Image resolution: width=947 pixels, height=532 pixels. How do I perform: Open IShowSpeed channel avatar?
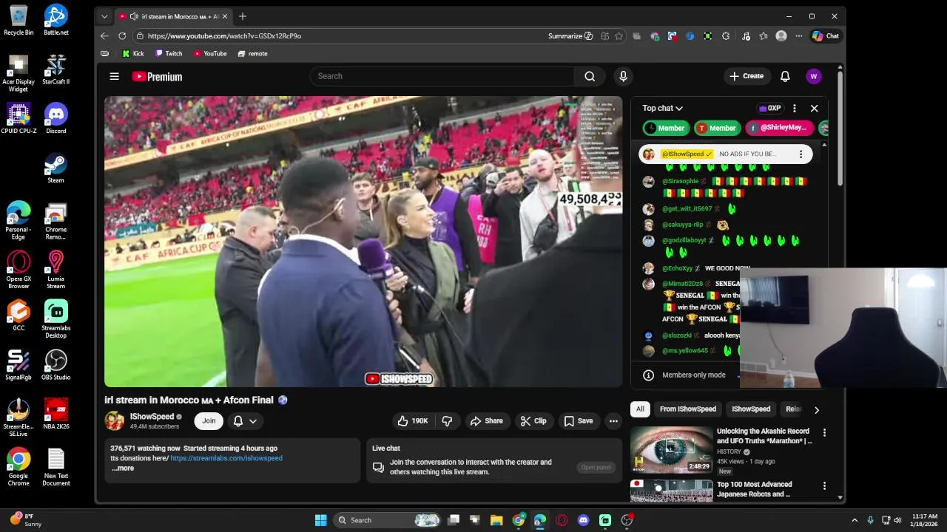click(x=115, y=421)
